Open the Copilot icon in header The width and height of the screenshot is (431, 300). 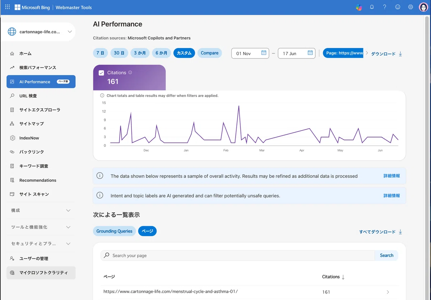tap(359, 7)
